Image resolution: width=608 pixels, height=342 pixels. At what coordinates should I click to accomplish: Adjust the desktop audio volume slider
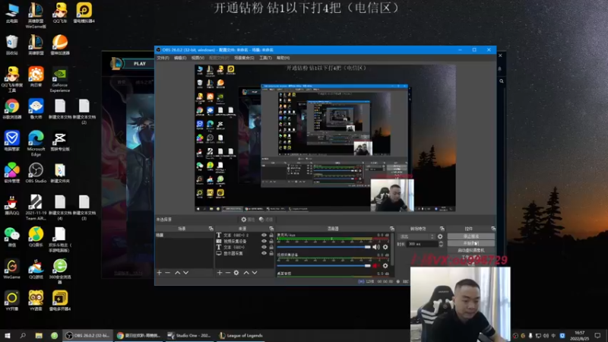coord(324,247)
